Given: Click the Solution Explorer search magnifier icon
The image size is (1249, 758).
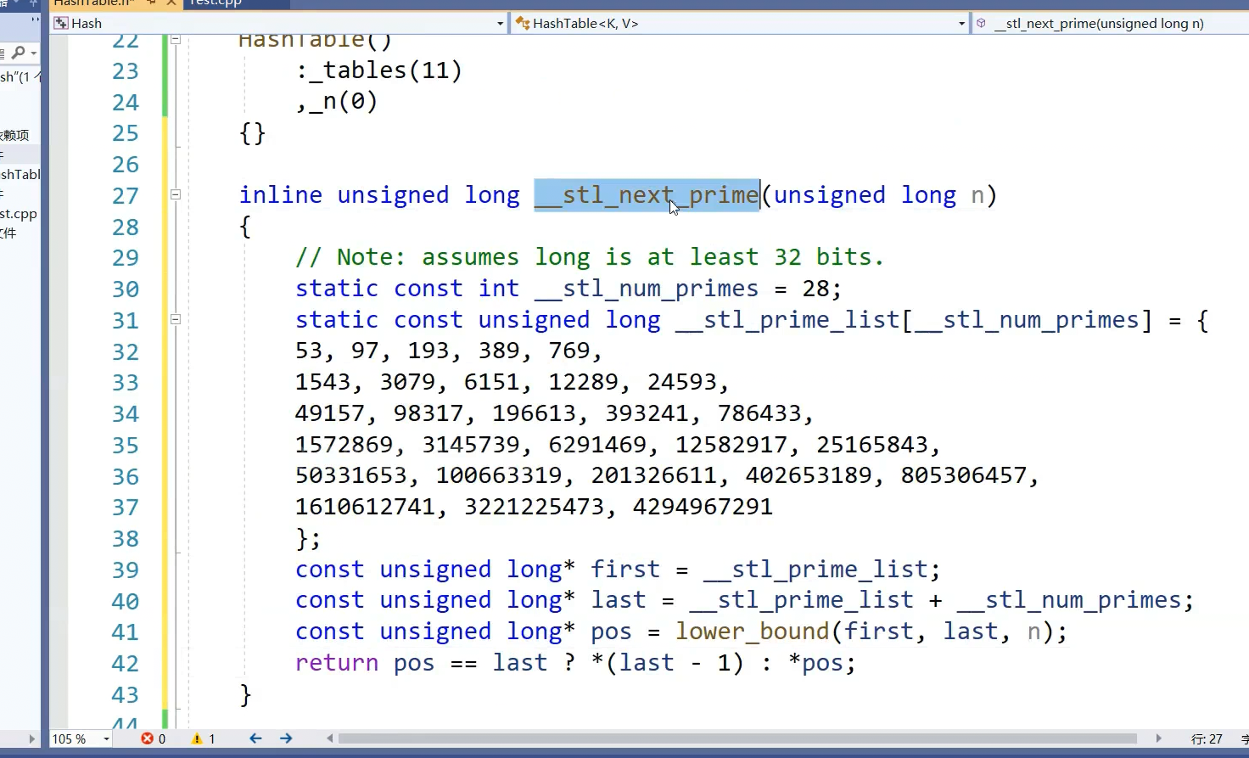Looking at the screenshot, I should pyautogui.click(x=18, y=53).
